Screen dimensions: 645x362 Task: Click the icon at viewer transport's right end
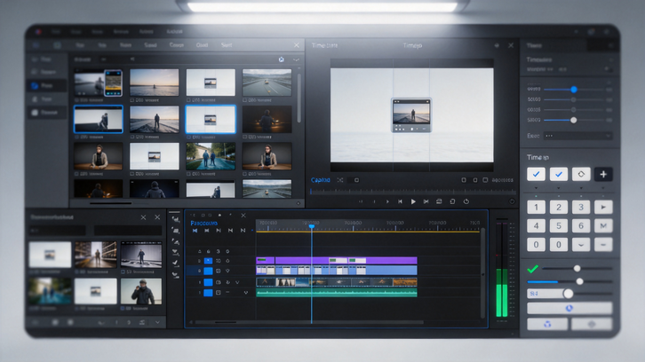(x=512, y=201)
